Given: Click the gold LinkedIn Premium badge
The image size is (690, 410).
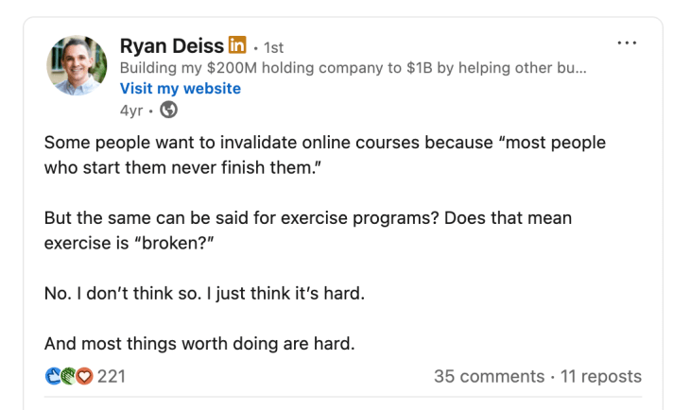Looking at the screenshot, I should [237, 45].
